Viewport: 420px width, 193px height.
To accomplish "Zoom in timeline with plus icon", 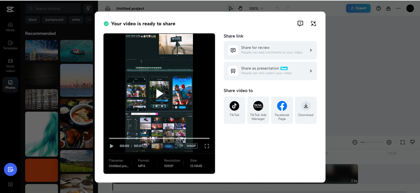I will pos(389,142).
